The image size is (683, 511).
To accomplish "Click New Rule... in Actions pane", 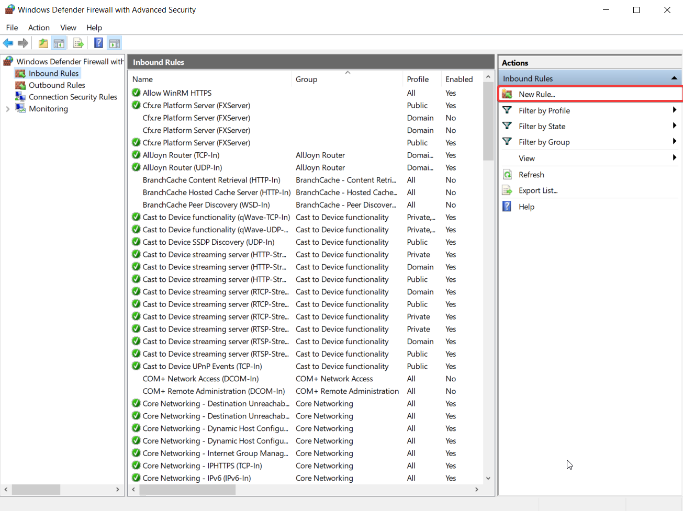I will click(536, 94).
